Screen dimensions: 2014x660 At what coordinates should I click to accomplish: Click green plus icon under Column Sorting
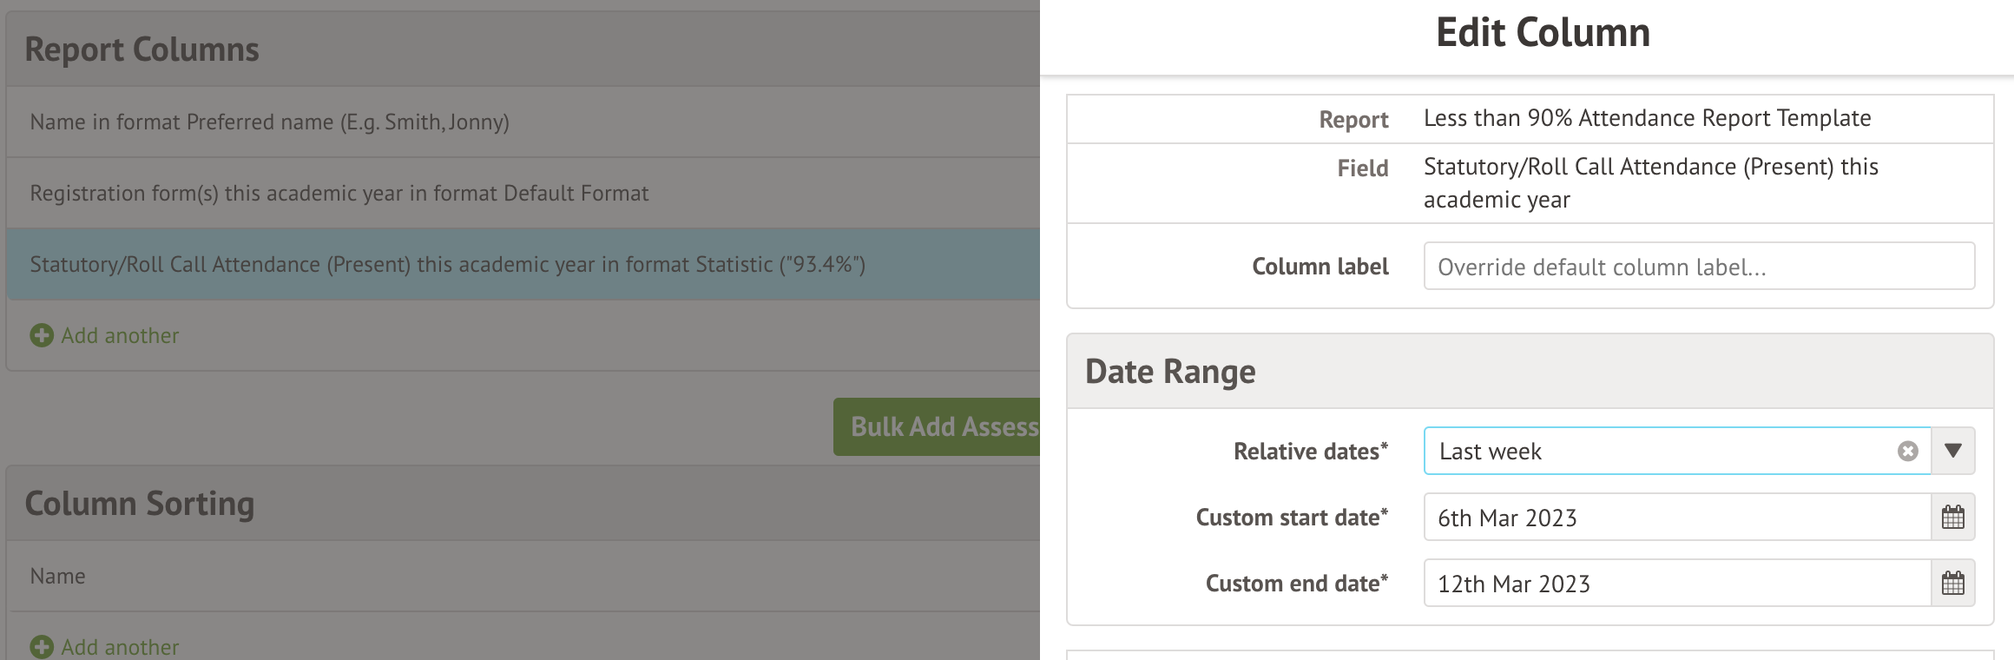[x=41, y=647]
